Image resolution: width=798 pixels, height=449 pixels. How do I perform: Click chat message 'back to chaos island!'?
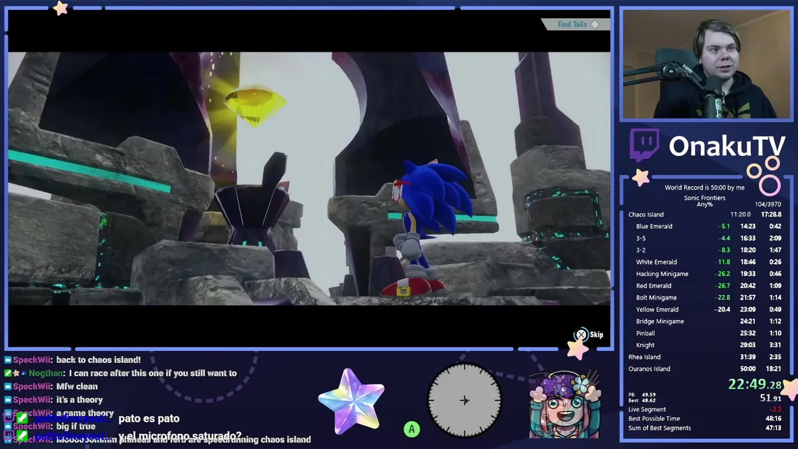99,360
